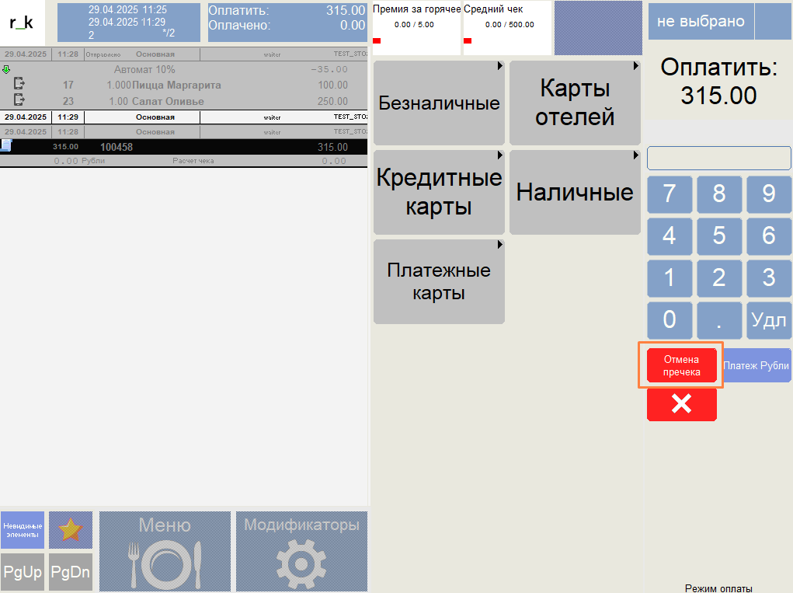Expand the Безналичные payment group
Viewport: 793px width, 593px height.
439,103
